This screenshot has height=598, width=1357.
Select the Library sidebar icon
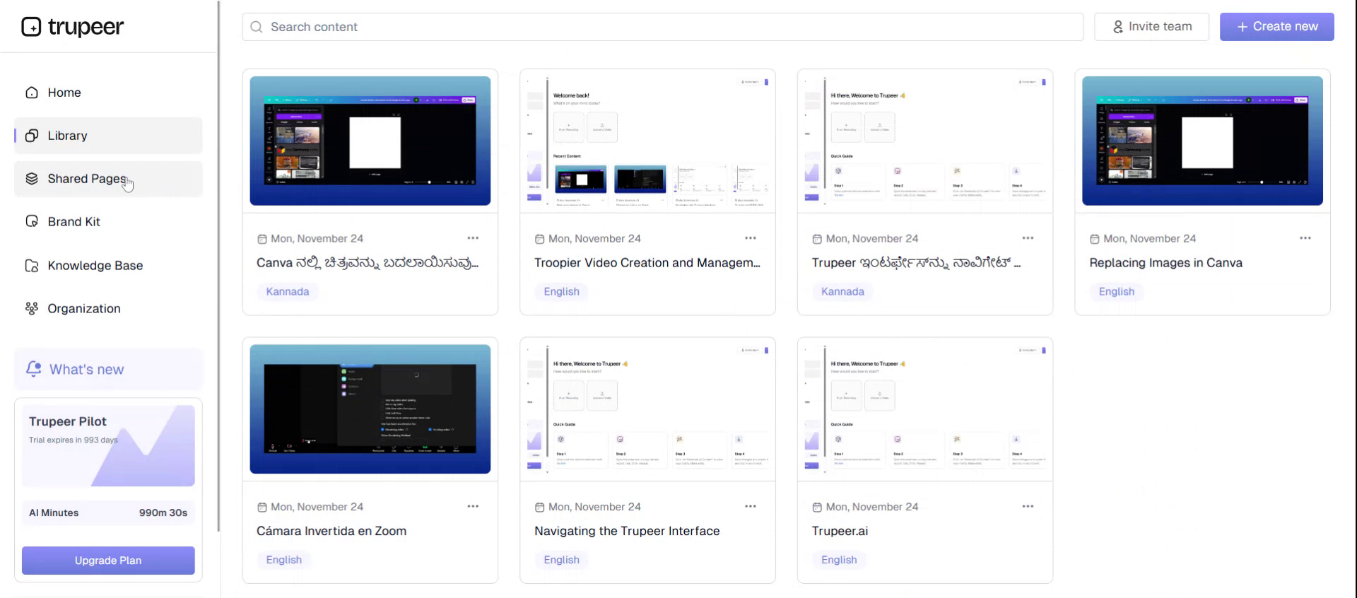pos(32,136)
